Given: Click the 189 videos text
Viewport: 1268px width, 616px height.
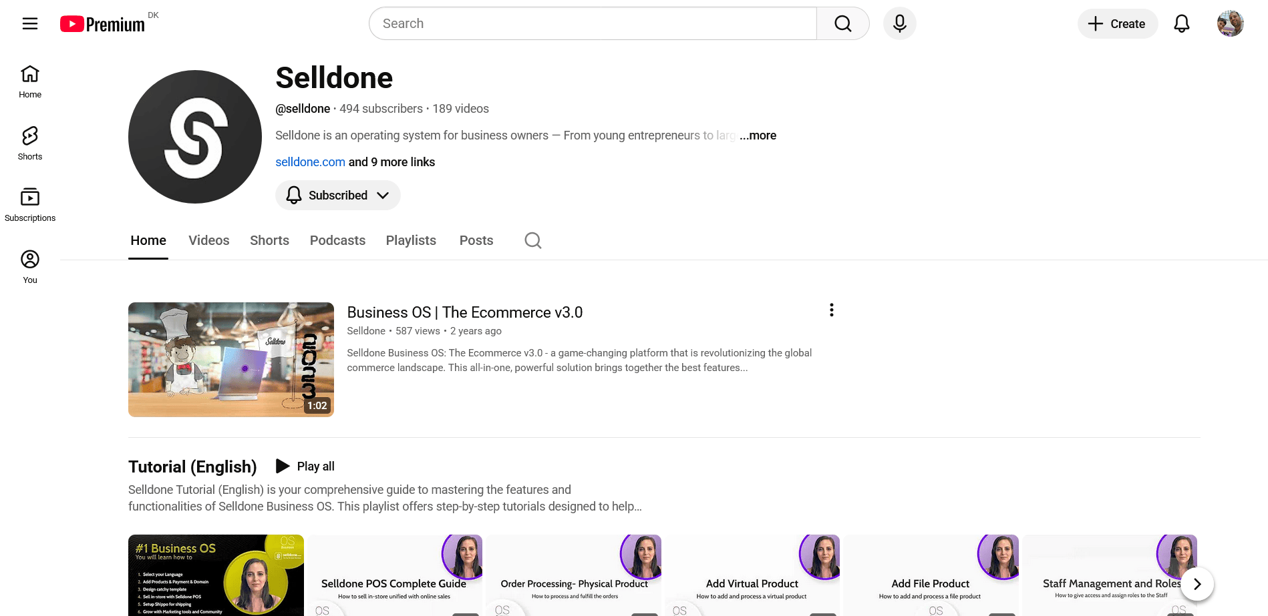Looking at the screenshot, I should click(460, 109).
